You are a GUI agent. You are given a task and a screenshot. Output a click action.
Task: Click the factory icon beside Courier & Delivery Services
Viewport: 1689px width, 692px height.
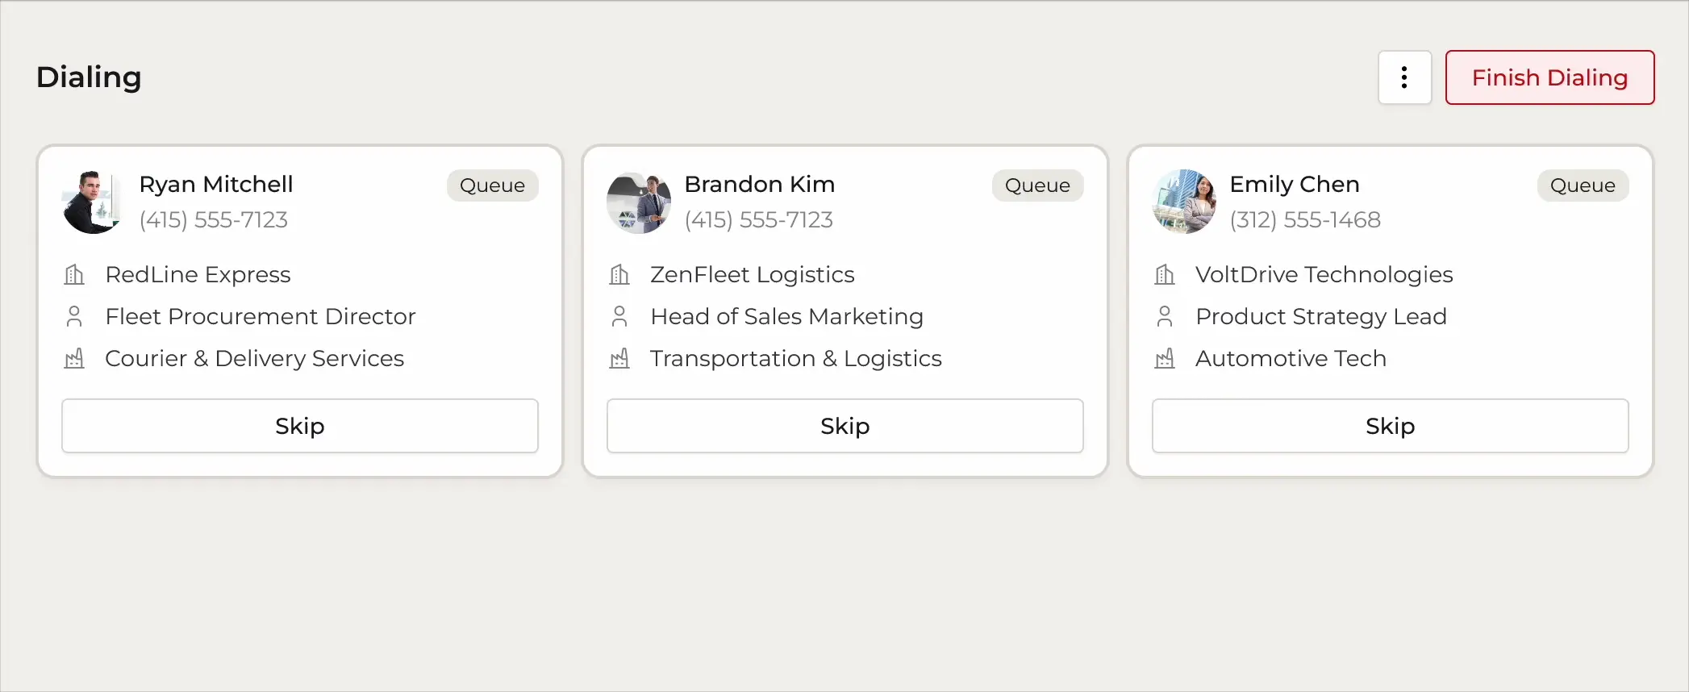(74, 358)
